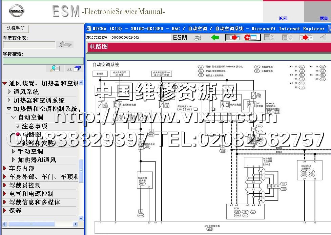
Task: Click the tree scroll up arrow
Action: 81,83
